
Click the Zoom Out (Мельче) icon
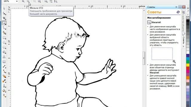tap(28, 1)
